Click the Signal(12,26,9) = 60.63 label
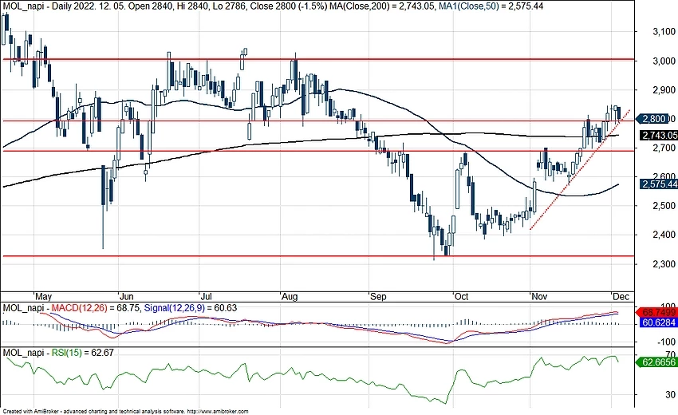The height and width of the screenshot is (415, 678). click(x=191, y=308)
